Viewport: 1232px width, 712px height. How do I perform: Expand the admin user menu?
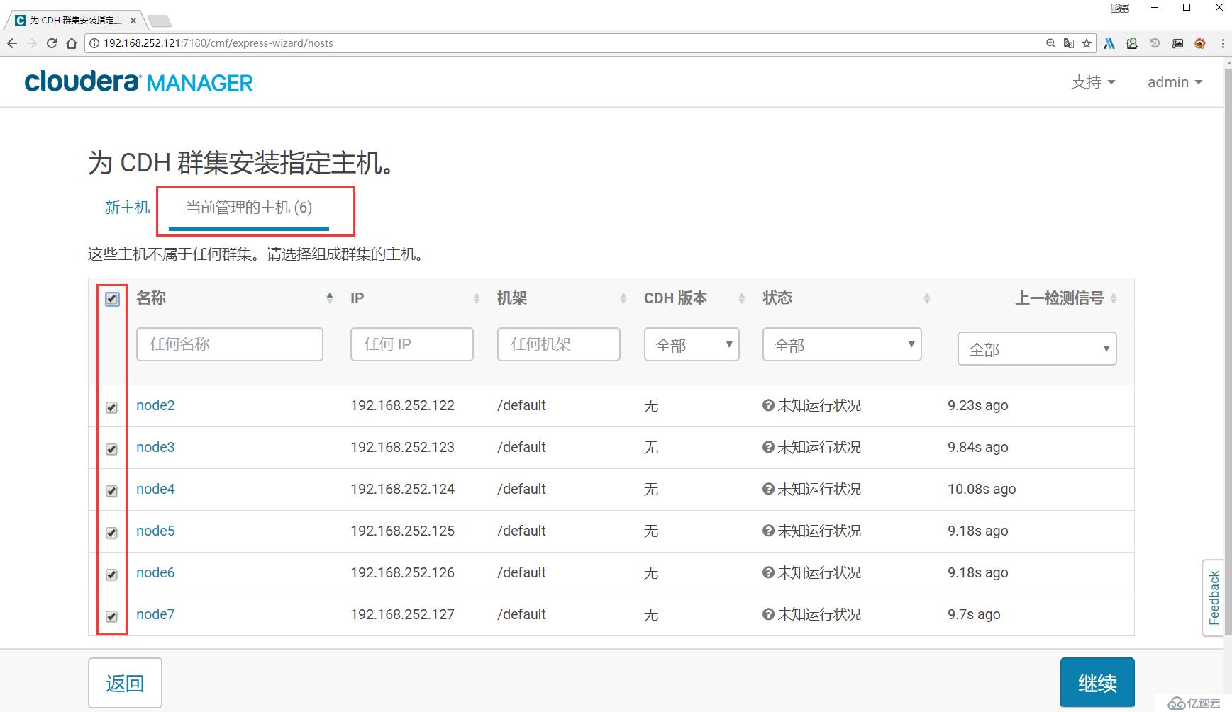(1175, 82)
